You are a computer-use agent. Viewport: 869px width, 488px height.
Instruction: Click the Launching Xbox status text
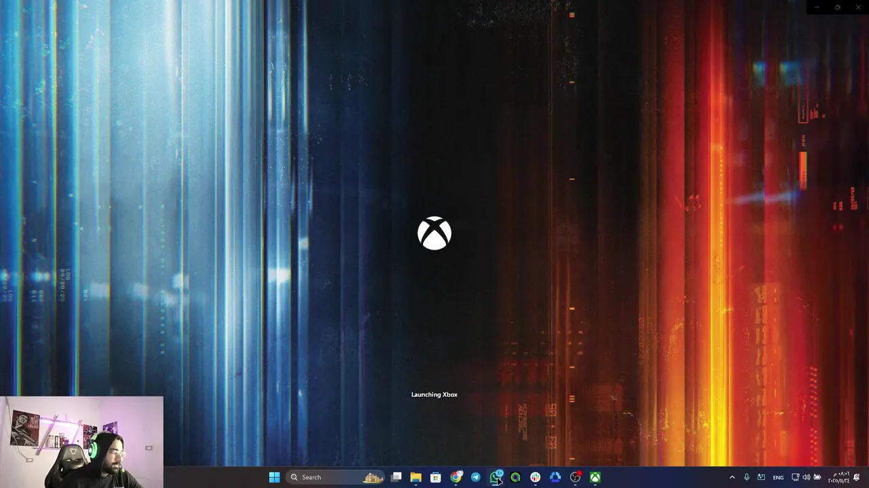coord(434,394)
